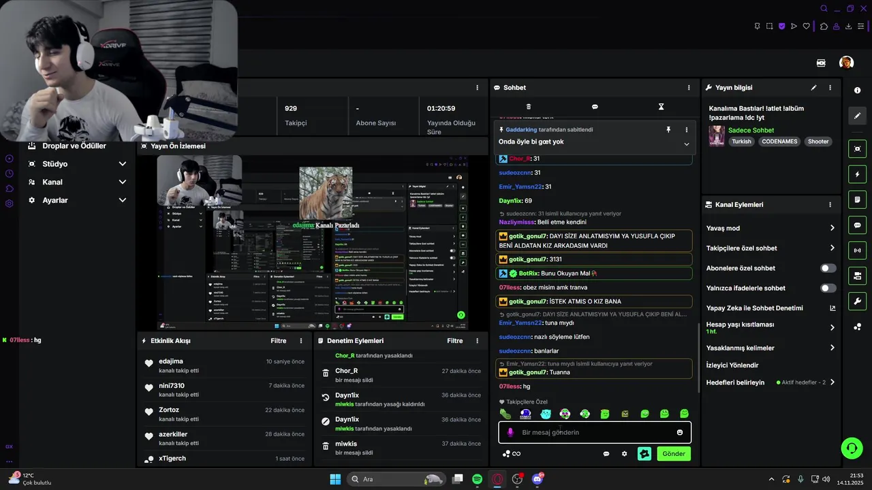Click the pencil quick action in right bar

(x=857, y=116)
